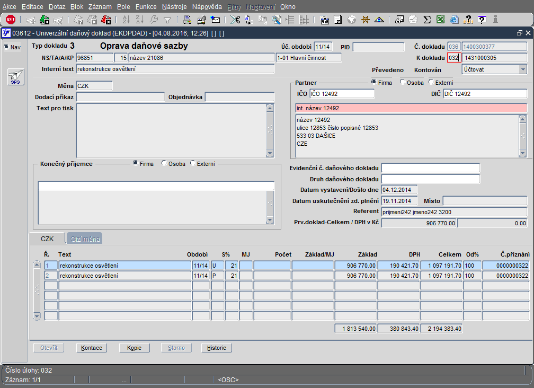Click the green Excel export icon
This screenshot has height=388, width=534.
pos(440,20)
